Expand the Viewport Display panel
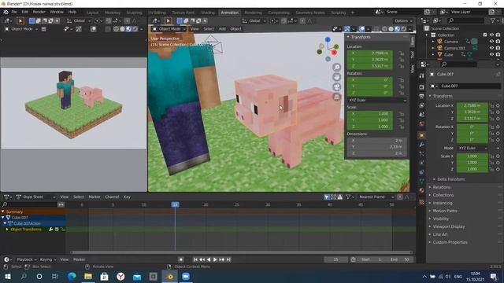Screen dimensions: 504x283 pos(448,226)
